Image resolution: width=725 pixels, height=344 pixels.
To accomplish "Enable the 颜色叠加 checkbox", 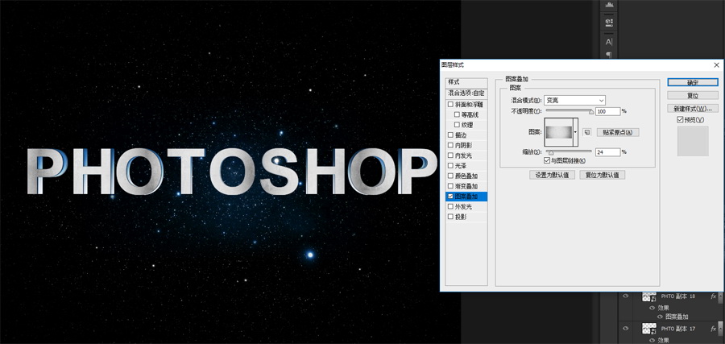I will tap(451, 176).
